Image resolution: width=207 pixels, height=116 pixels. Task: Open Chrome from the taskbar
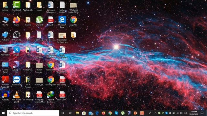(x=110, y=113)
